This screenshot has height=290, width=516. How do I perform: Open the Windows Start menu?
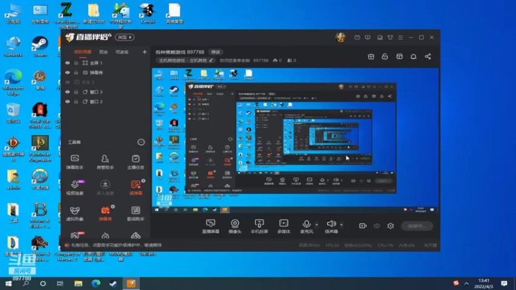(x=8, y=284)
